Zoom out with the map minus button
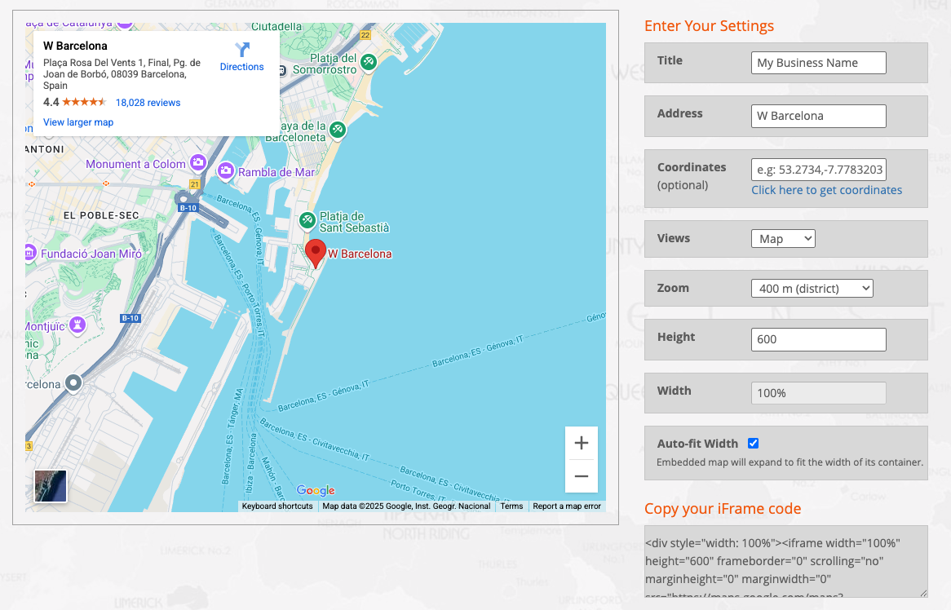 coord(581,476)
